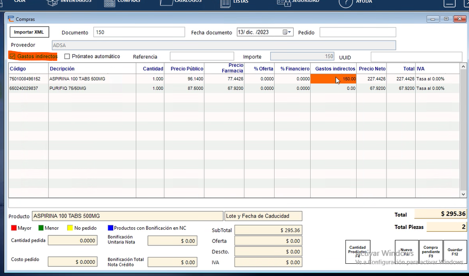Click the highlighted 150.00 Gastos indirectos cell
This screenshot has width=469, height=276.
click(333, 79)
